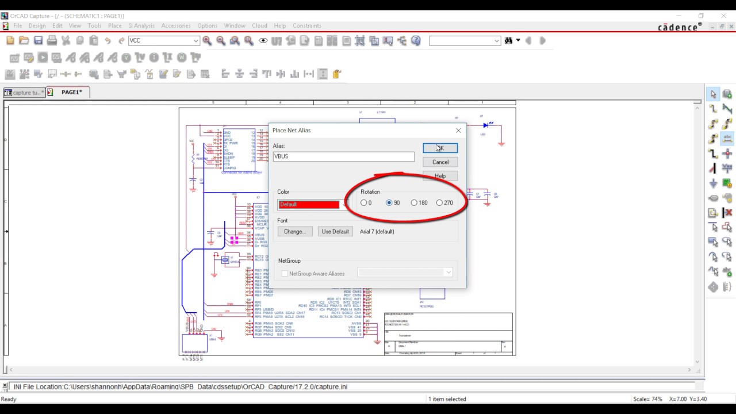Image resolution: width=736 pixels, height=414 pixels.
Task: Select the arrow Select tool in the right palette
Action: tap(713, 94)
